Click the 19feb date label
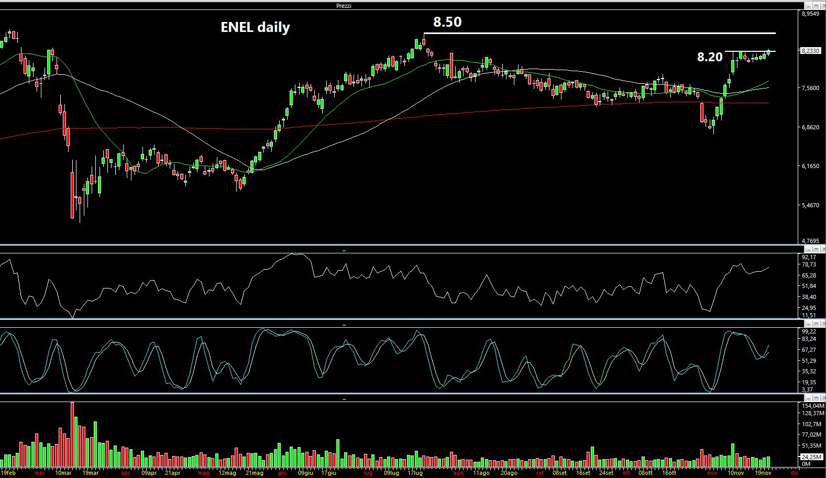Image resolution: width=826 pixels, height=478 pixels. (x=8, y=473)
